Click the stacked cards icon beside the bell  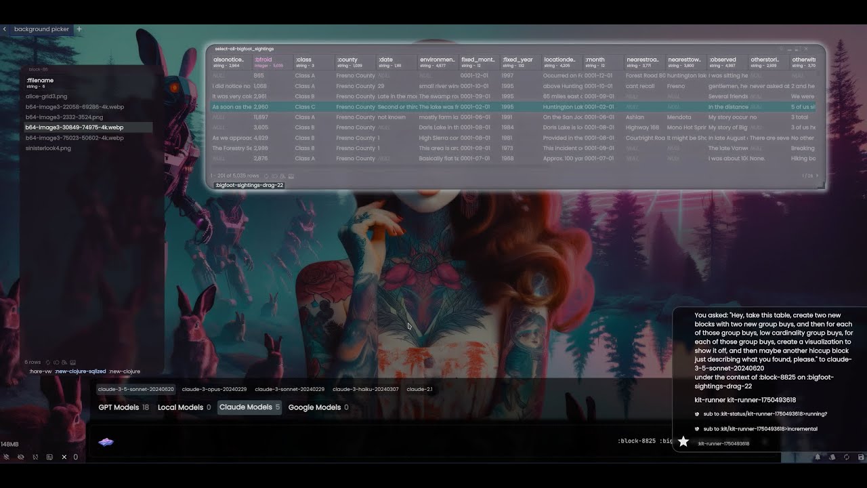point(832,457)
